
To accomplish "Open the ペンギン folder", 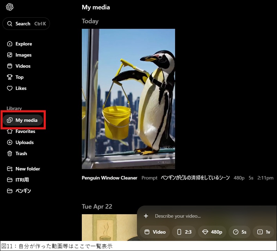I will click(x=23, y=191).
